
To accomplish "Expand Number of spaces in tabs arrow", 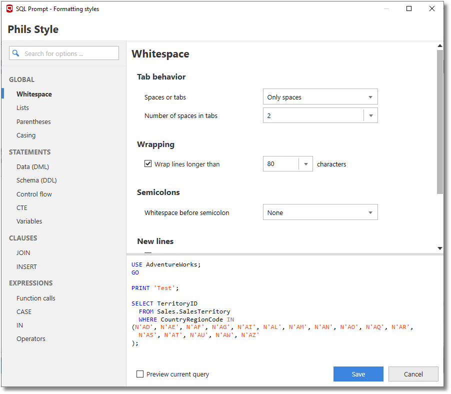I will click(x=371, y=115).
